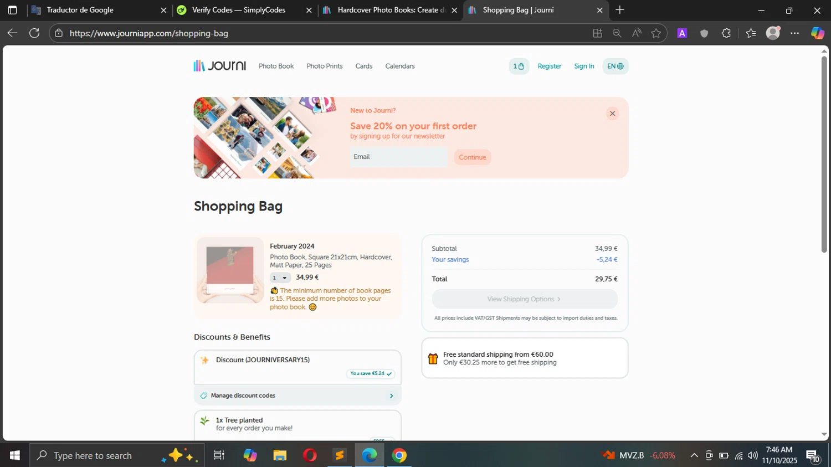The height and width of the screenshot is (467, 831).
Task: Click the address bar URL
Action: [x=149, y=33]
